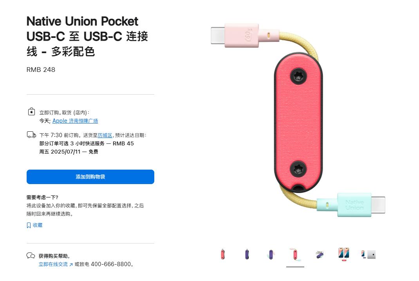Click the main pink cable product image
Image resolution: width=419 pixels, height=281 pixels.
pyautogui.click(x=298, y=120)
